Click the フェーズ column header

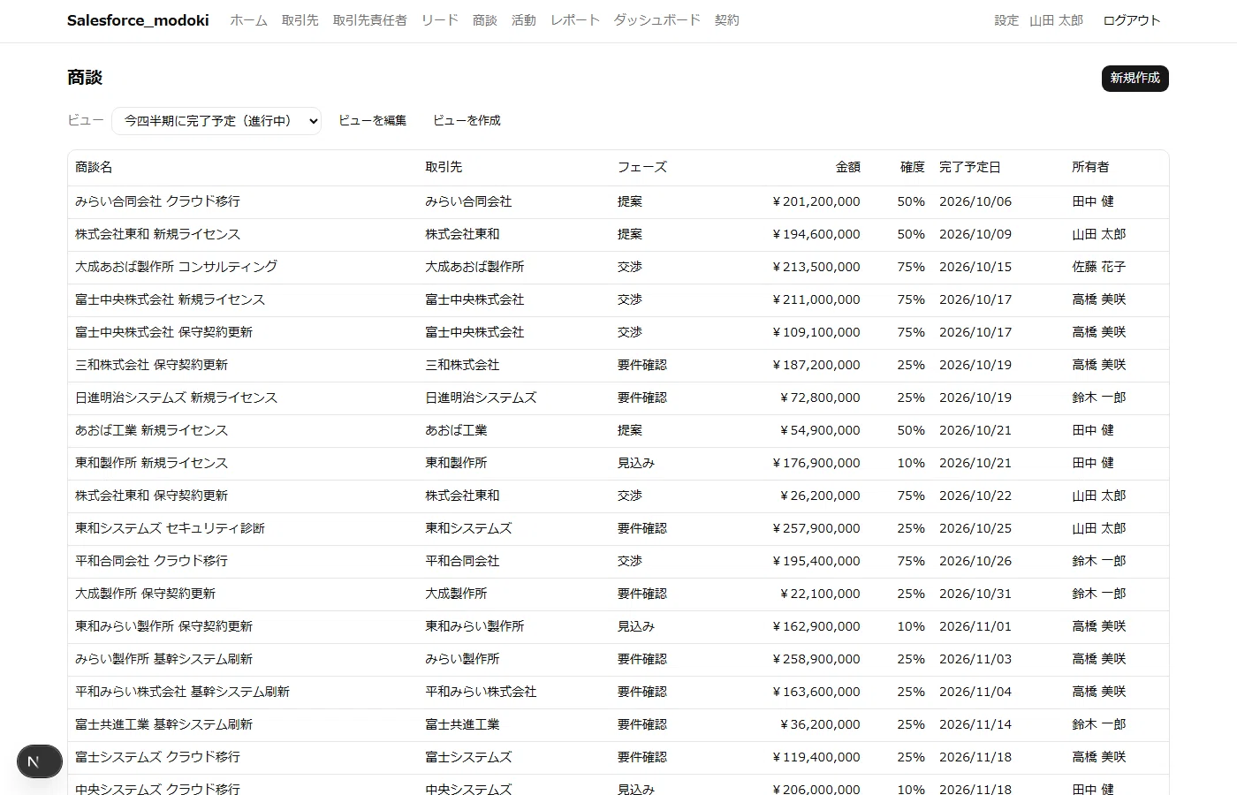point(641,167)
